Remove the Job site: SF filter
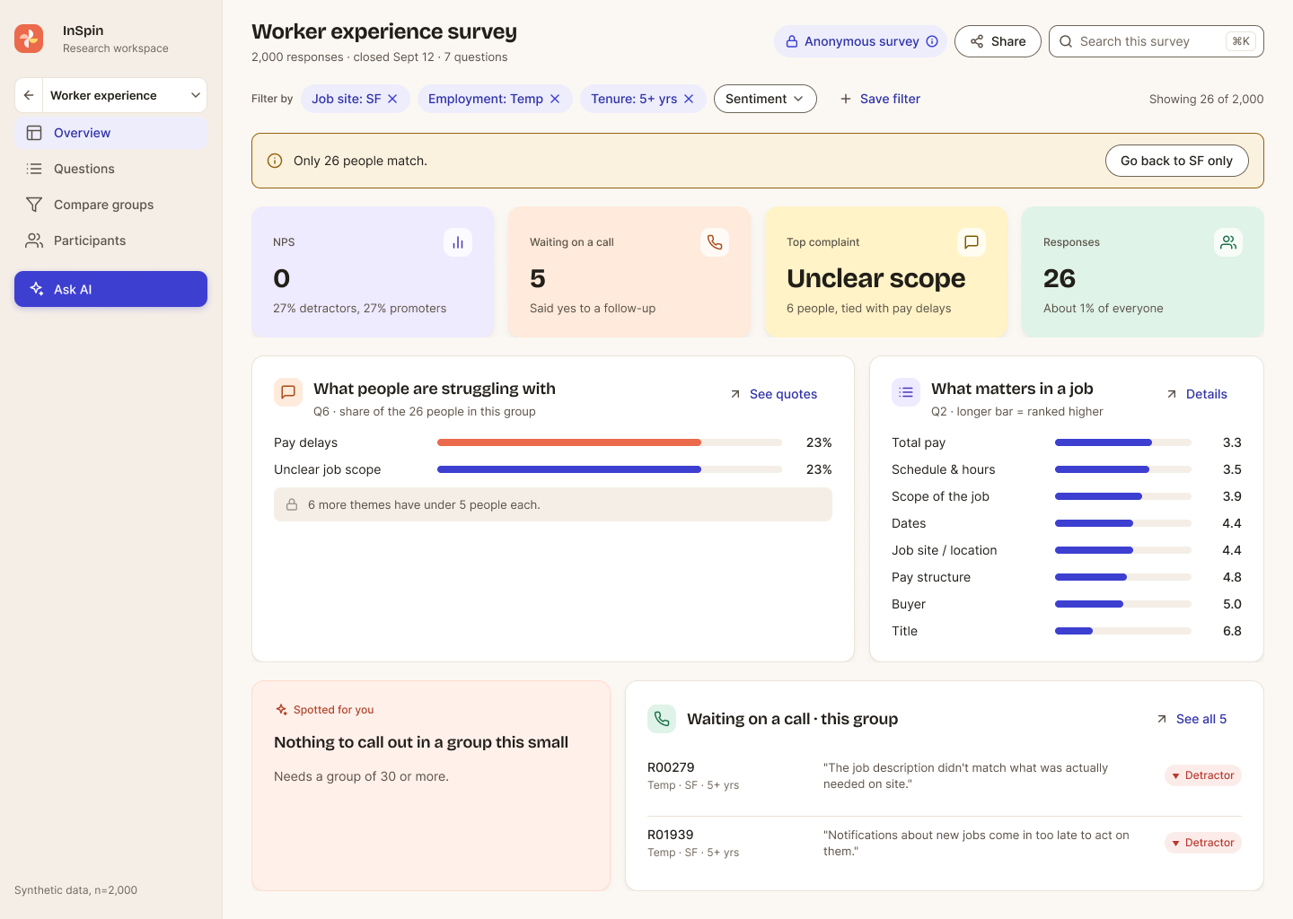This screenshot has height=919, width=1293. click(x=392, y=99)
